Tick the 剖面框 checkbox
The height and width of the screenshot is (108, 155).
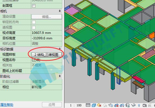(34, 6)
